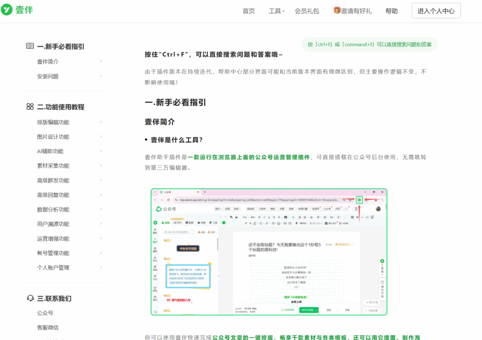Click the green ctrl+f search tip banner
The width and height of the screenshot is (482, 340).
pos(370,45)
